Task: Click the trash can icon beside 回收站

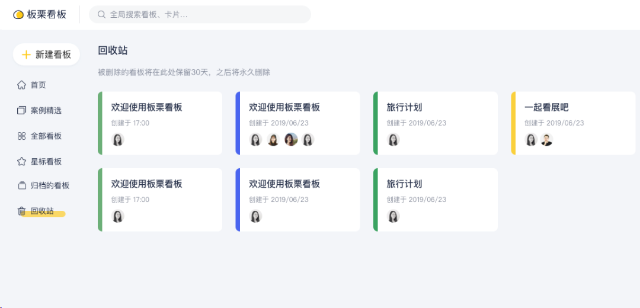Action: click(x=22, y=211)
